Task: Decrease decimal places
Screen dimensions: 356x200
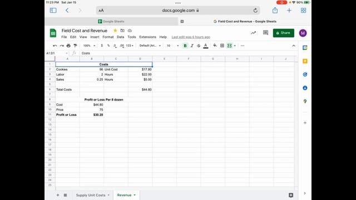Action: point(115,46)
